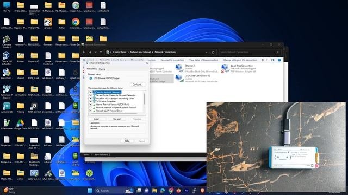Refresh the Network Connections window
Screen dimensions: 348x195
pos(213,53)
